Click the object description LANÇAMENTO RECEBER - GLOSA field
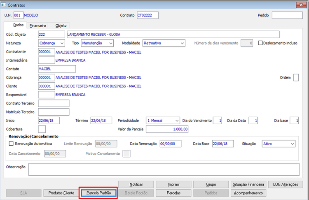Image resolution: width=309 pixels, height=200 pixels. (x=173, y=35)
